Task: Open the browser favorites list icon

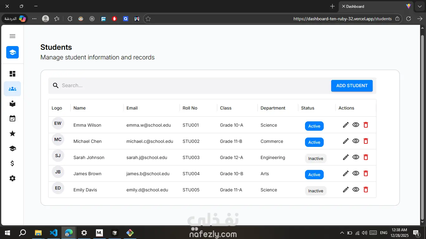Action: pos(57,19)
